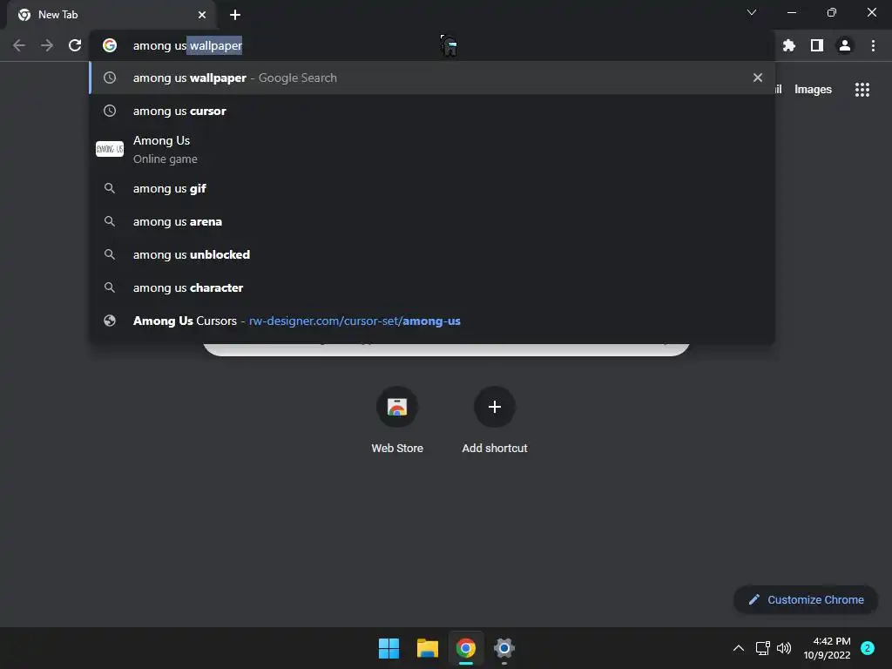Remove the 'among us wallpaper' suggestion

point(758,78)
